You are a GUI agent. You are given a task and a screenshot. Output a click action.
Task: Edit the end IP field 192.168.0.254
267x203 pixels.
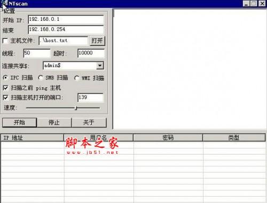click(66, 29)
